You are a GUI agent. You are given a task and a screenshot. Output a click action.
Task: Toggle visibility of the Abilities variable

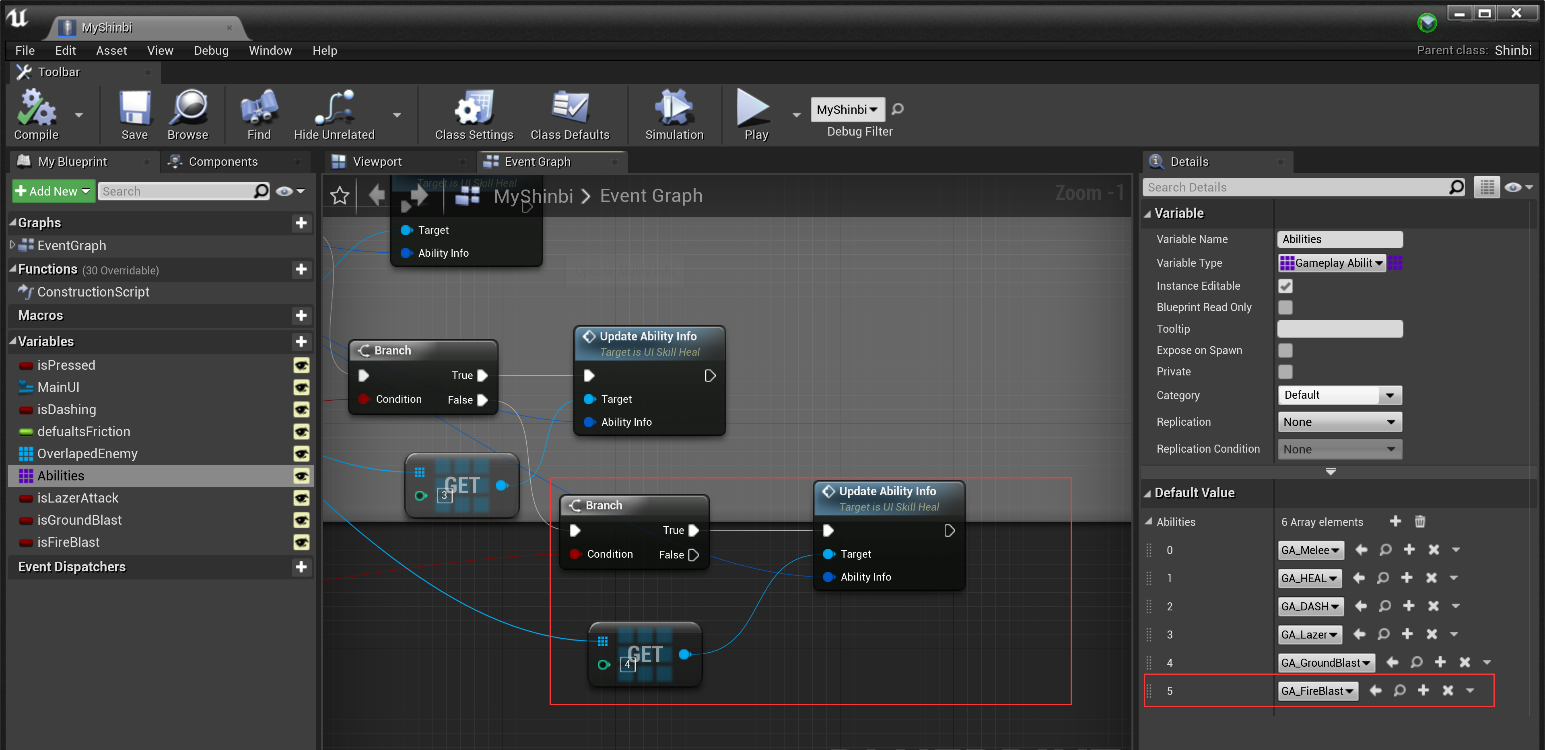pos(302,476)
